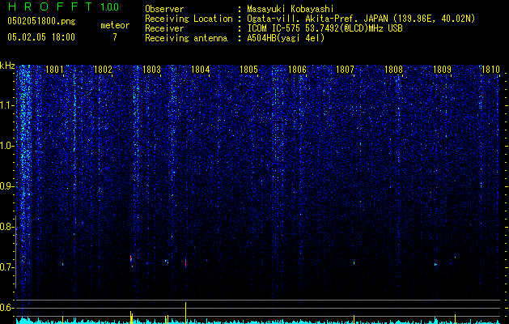This screenshot has height=324, width=509.
Task: Click the 1803 time marker
Action: pos(151,70)
